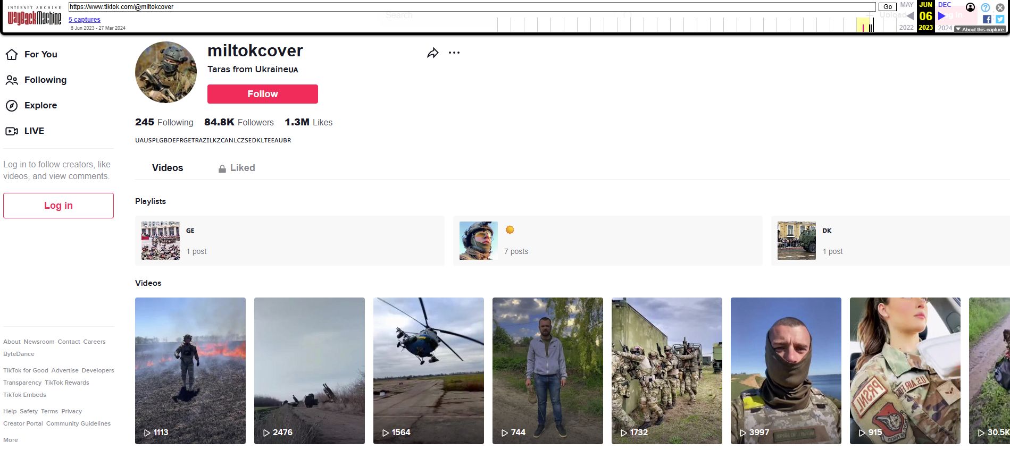Expand the More footer section
The width and height of the screenshot is (1010, 450).
(x=11, y=440)
